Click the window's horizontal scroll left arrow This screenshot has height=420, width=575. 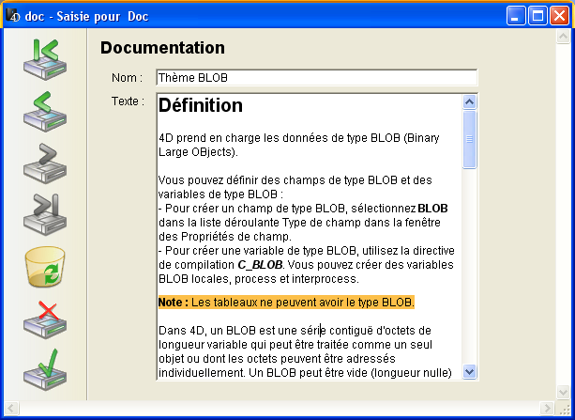click(x=12, y=408)
